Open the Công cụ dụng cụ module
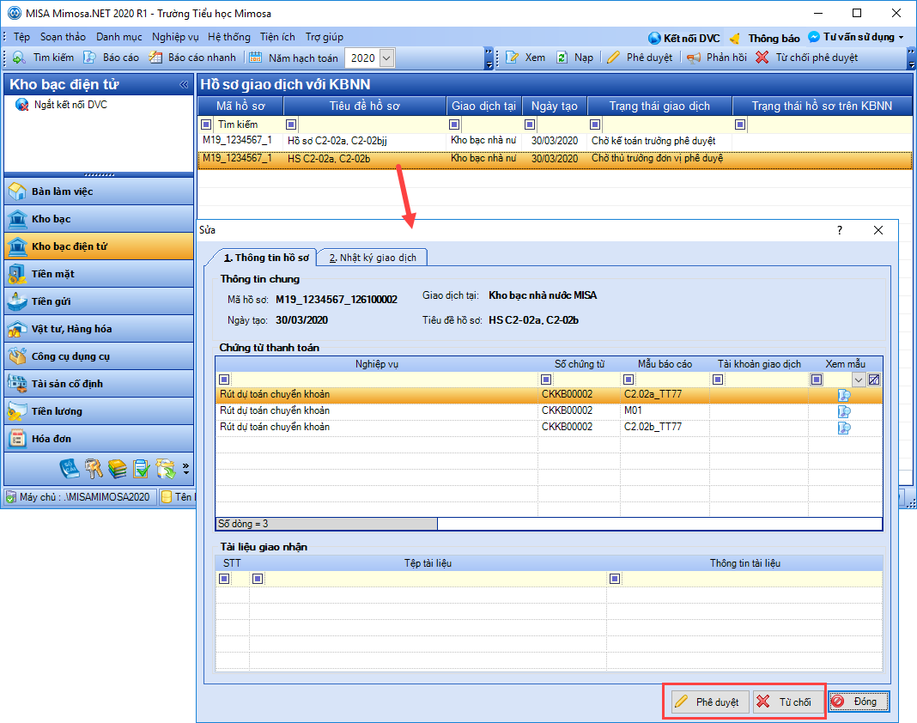The image size is (917, 723). pyautogui.click(x=99, y=356)
